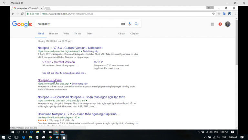
Task: Switch to the Hình ảnh tab
Action: [x=54, y=34]
